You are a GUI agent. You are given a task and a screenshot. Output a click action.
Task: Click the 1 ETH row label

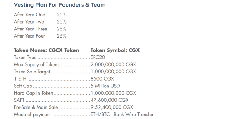[x=20, y=79]
